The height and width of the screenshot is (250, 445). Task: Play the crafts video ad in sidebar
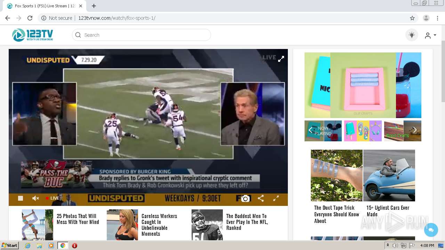pyautogui.click(x=363, y=85)
